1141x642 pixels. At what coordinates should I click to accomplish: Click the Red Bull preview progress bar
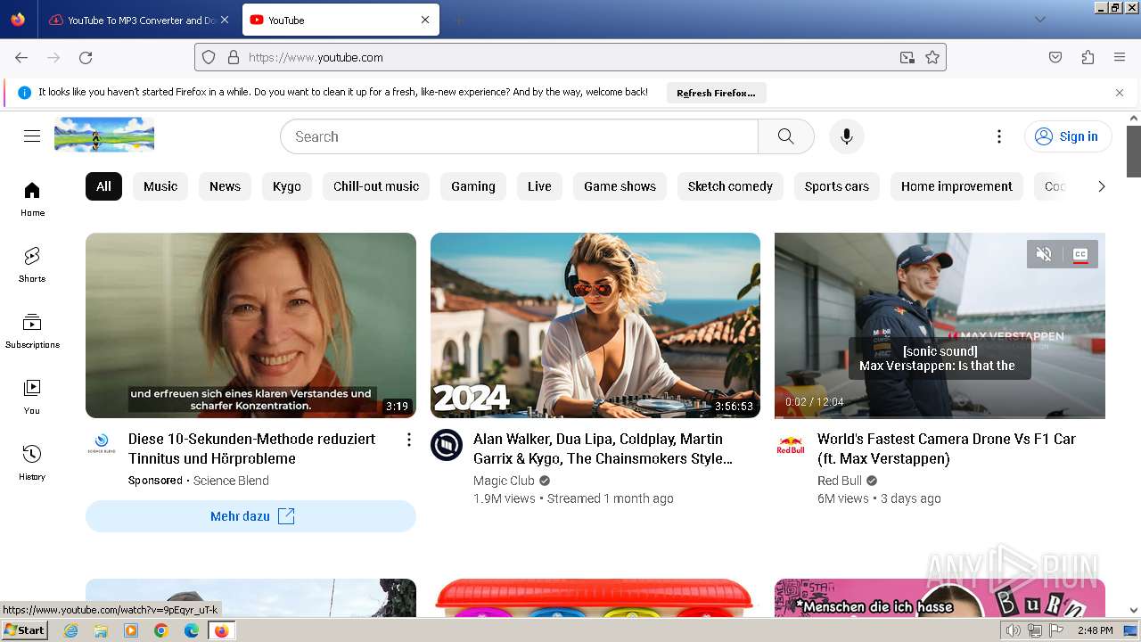pos(940,416)
